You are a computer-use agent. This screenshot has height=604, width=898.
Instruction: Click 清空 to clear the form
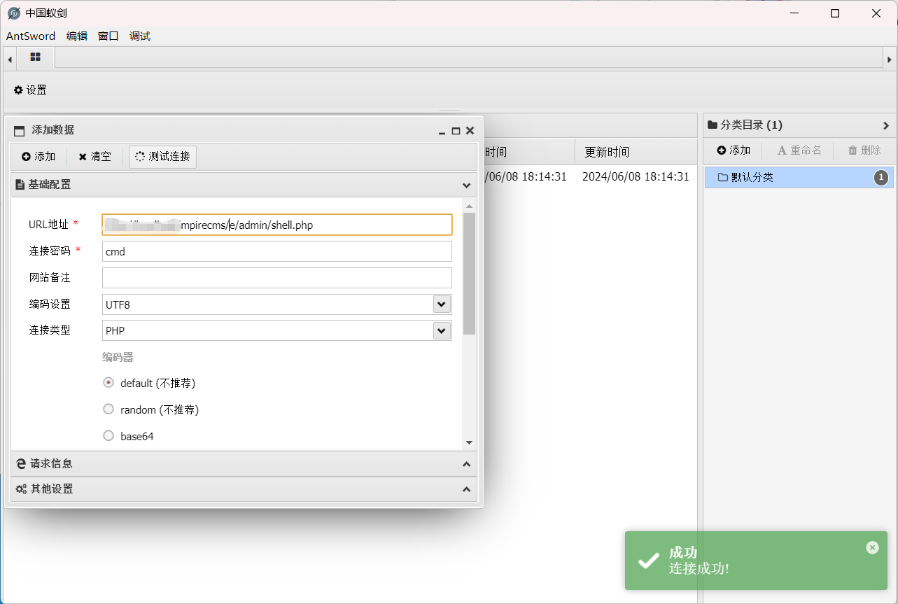coord(94,157)
